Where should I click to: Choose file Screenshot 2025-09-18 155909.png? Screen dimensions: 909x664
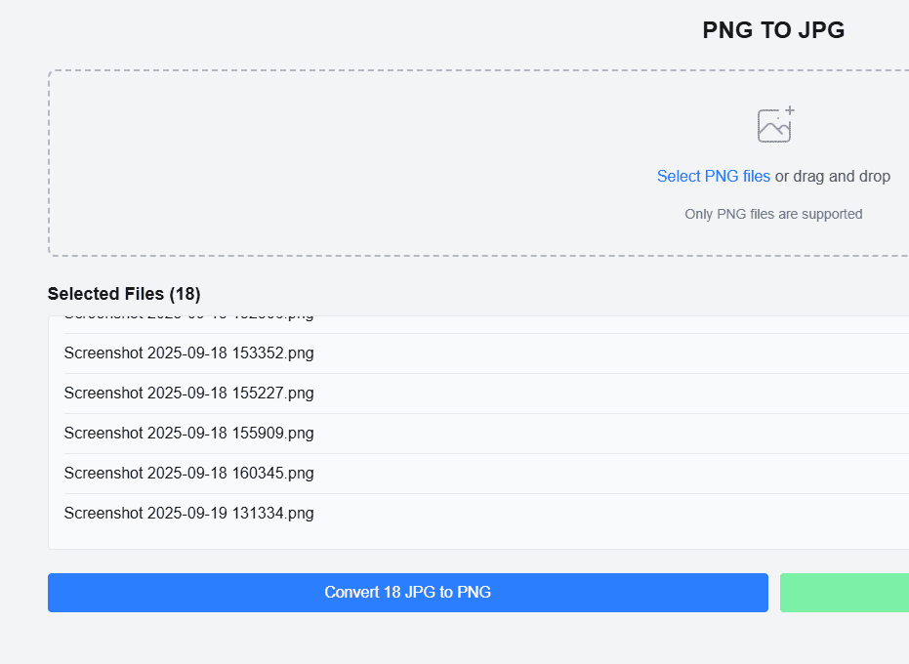pyautogui.click(x=189, y=434)
